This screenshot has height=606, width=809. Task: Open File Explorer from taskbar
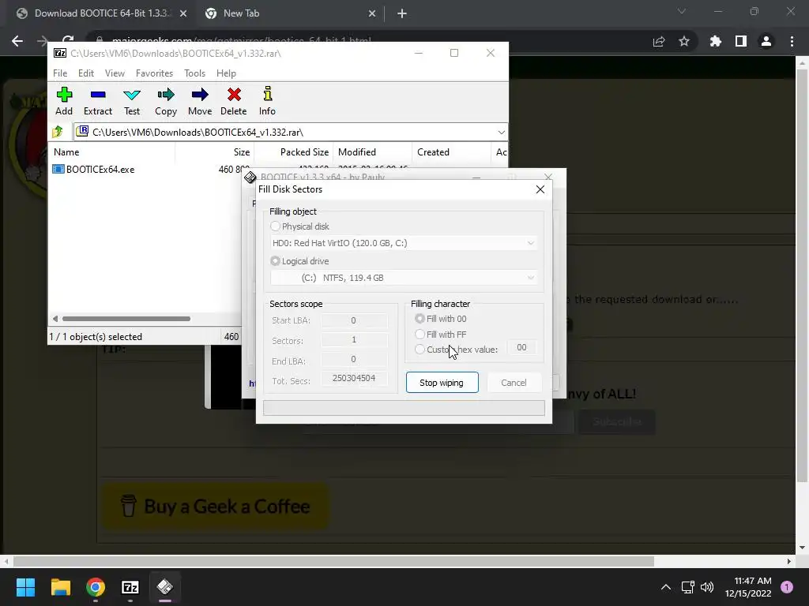click(x=60, y=587)
